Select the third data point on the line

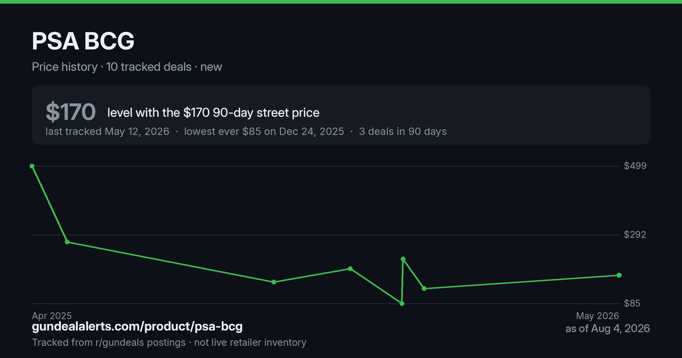(273, 282)
